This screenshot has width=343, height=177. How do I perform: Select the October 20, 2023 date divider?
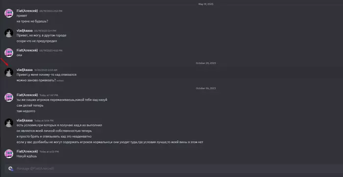tap(206, 63)
